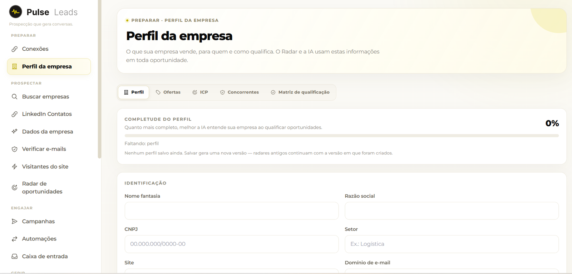This screenshot has height=274, width=572.
Task: Click the Caixa de entrada inbox icon
Action: pyautogui.click(x=15, y=257)
